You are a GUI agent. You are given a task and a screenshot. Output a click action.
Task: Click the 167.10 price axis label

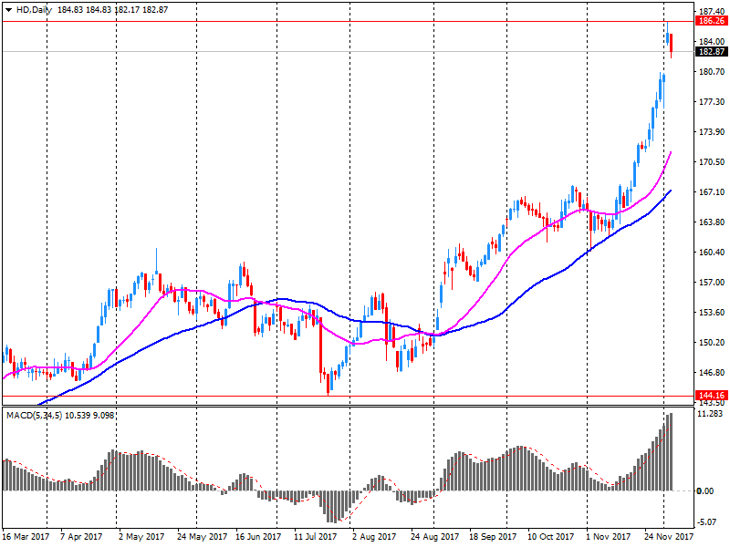pyautogui.click(x=710, y=192)
